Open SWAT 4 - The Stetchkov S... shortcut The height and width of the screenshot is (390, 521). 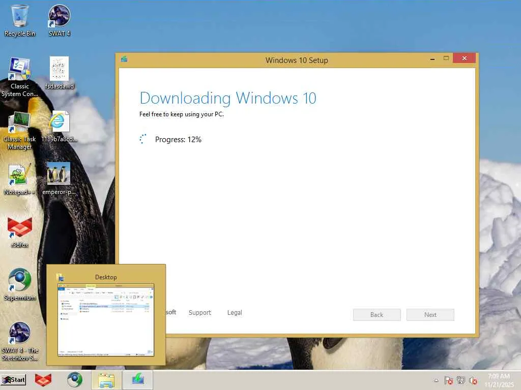[x=20, y=342]
